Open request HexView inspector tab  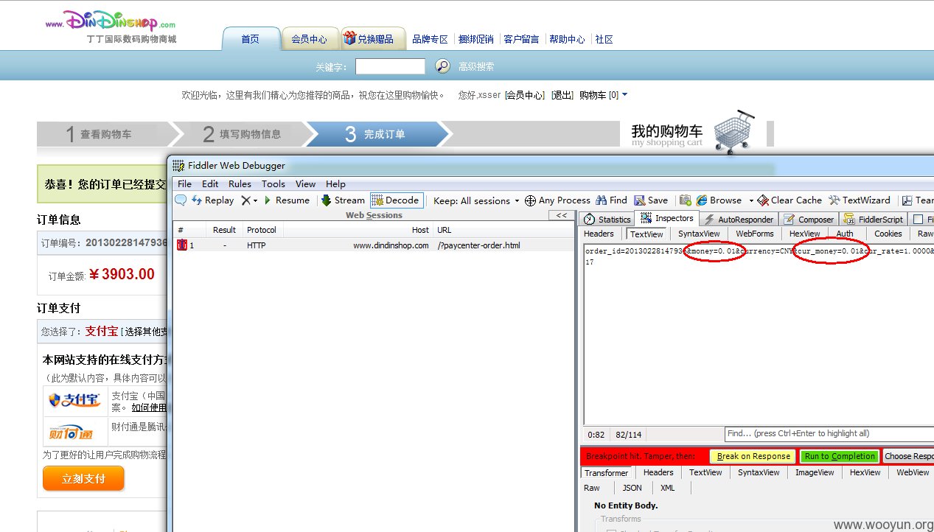click(x=804, y=234)
